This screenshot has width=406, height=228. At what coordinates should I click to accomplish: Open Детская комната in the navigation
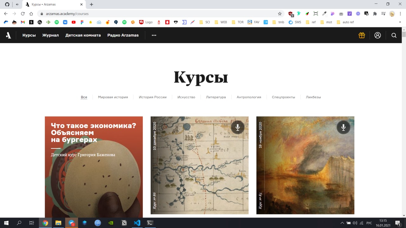click(x=83, y=35)
